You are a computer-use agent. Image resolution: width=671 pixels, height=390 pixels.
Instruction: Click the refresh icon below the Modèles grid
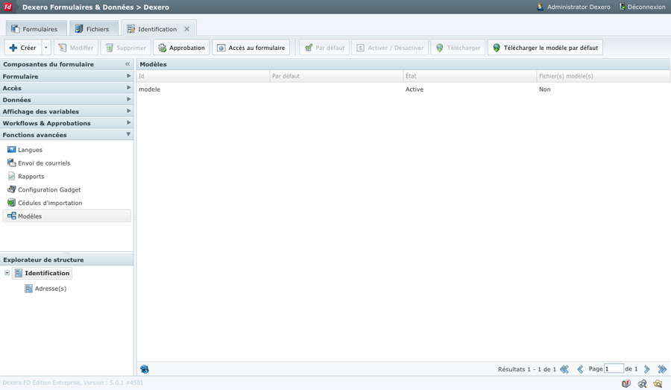point(145,369)
